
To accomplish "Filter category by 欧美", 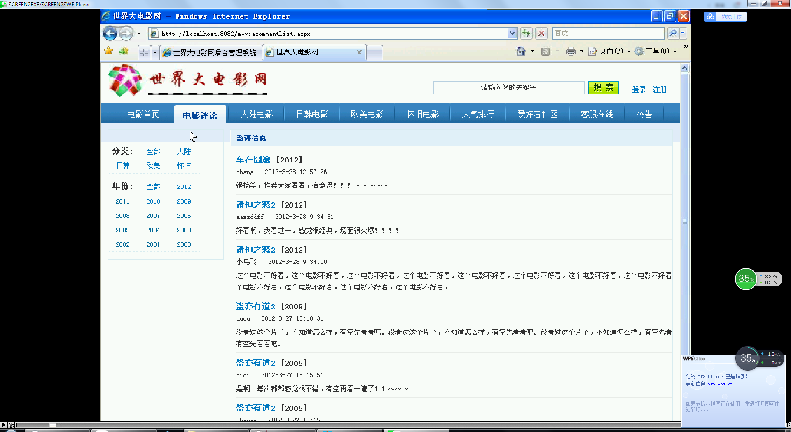I will click(153, 166).
